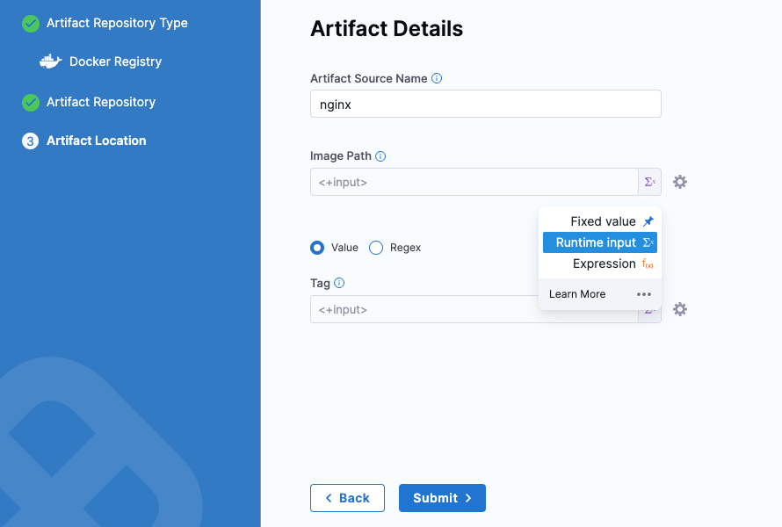Open the Image Path settings gear
Viewport: 782px width, 527px height.
[679, 182]
